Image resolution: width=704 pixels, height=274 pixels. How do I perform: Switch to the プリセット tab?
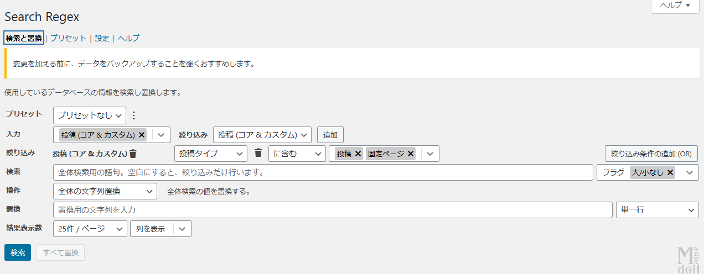coord(69,38)
